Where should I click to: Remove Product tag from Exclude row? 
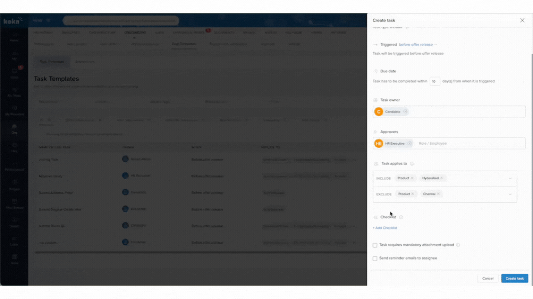[x=413, y=194]
